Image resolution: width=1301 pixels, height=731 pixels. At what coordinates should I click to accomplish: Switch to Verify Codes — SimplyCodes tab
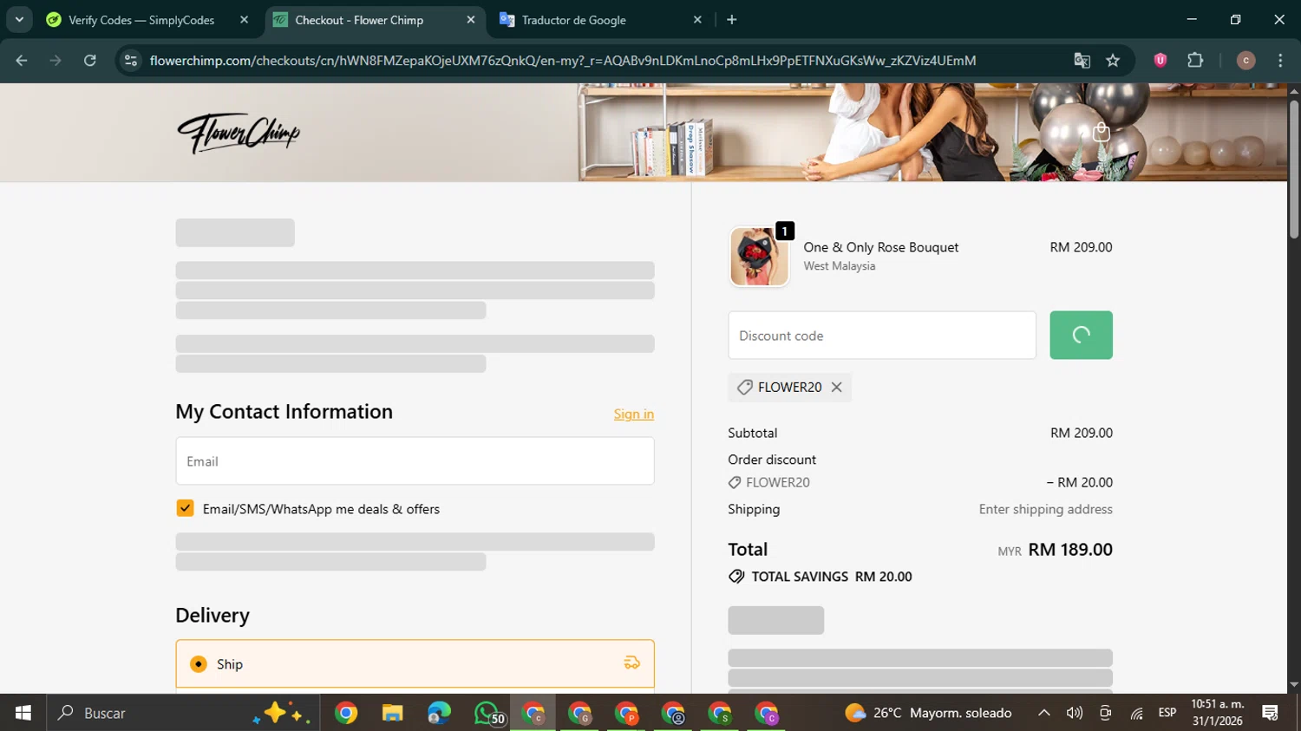coord(149,20)
